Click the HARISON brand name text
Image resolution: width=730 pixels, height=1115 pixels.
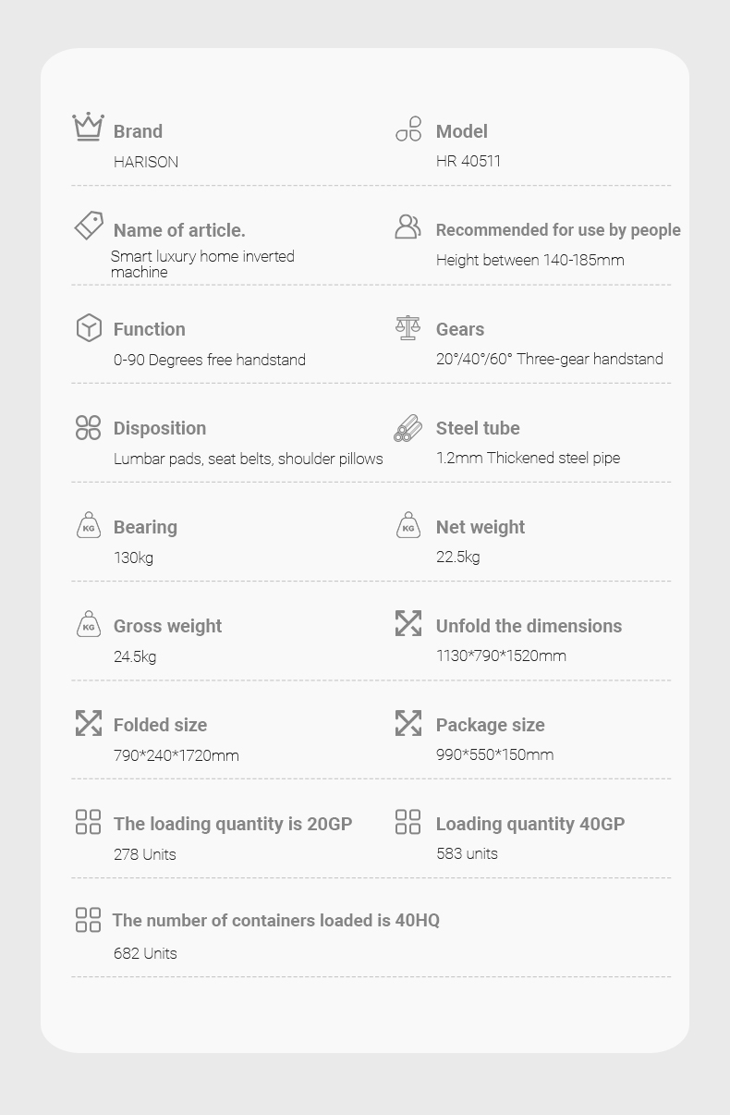coord(146,162)
